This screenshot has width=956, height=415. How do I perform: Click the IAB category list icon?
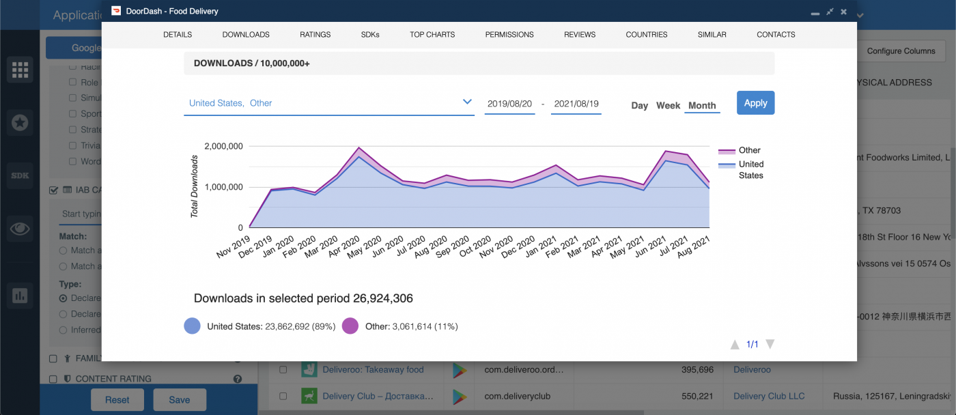68,190
